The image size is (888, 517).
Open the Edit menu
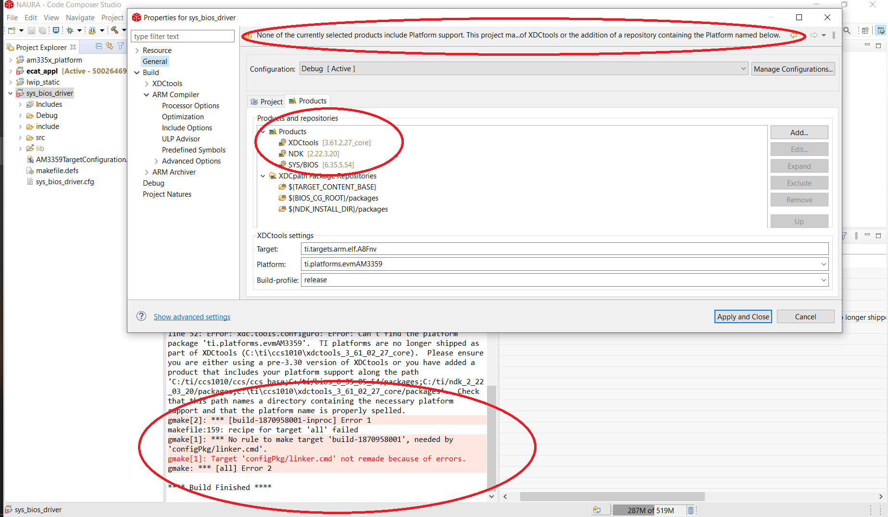click(31, 17)
